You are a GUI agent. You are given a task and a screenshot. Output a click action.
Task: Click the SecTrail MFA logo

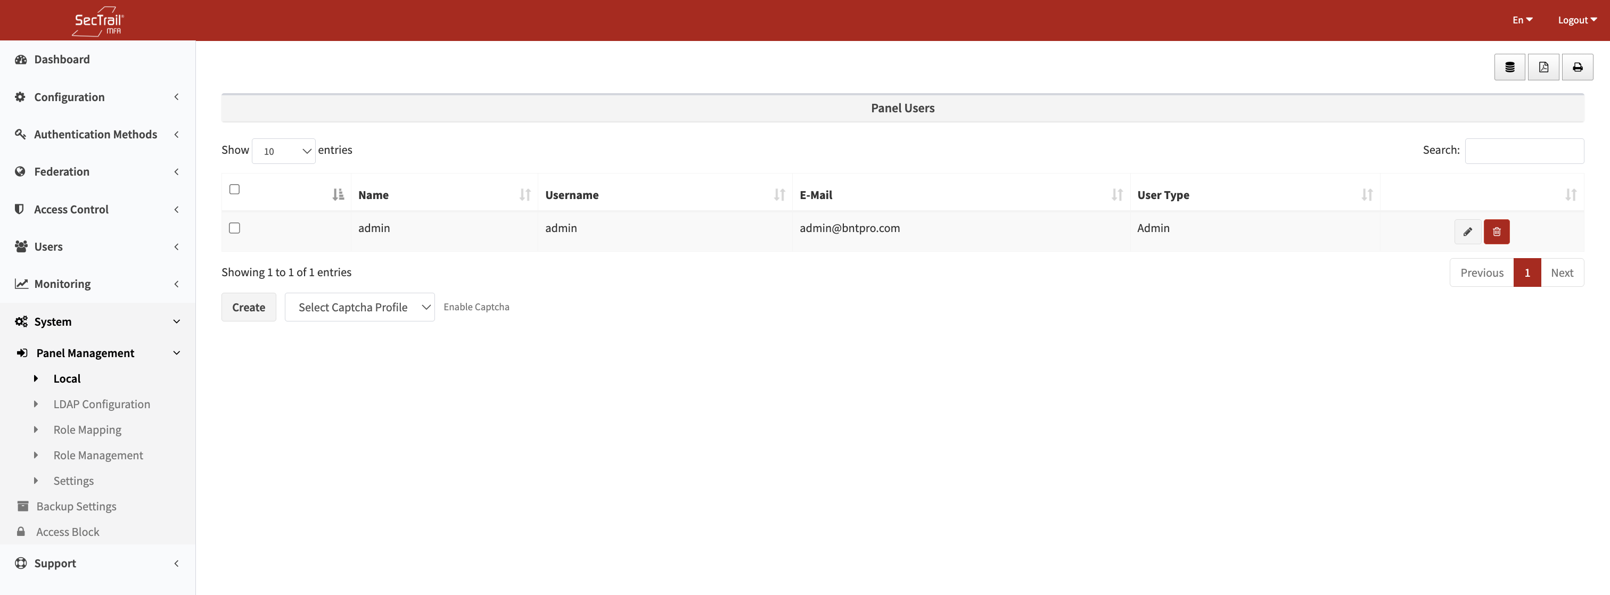98,21
